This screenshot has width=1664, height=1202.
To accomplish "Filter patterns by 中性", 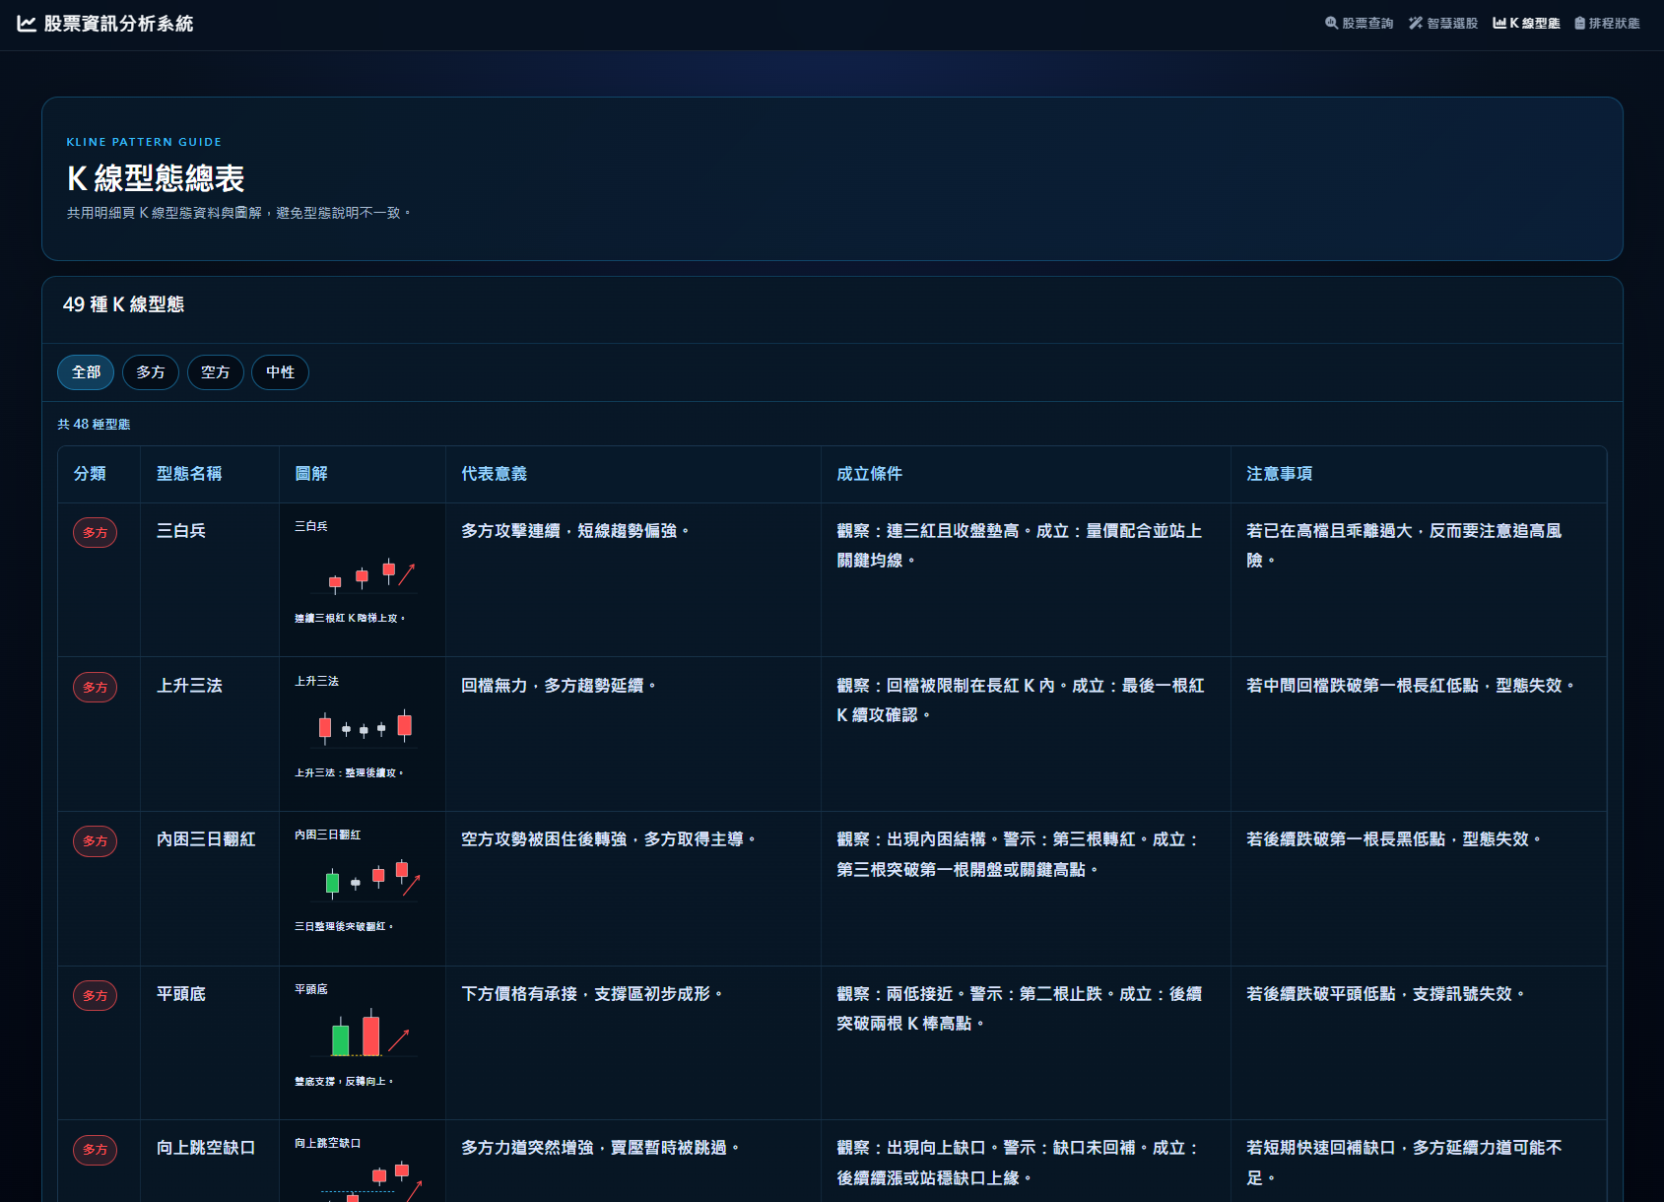I will click(281, 372).
